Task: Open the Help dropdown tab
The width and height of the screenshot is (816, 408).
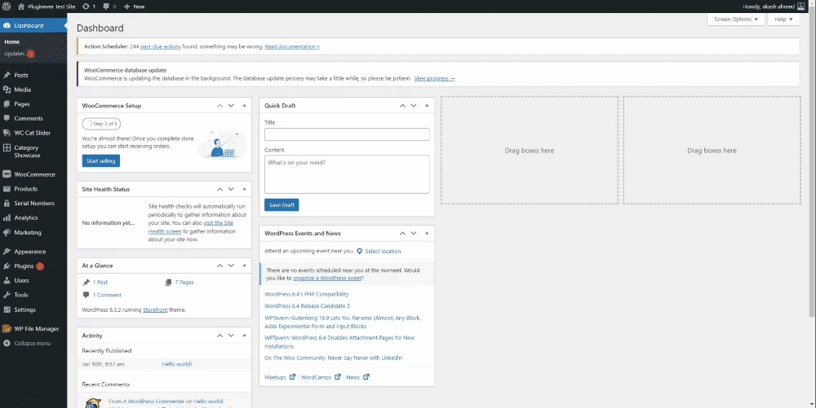Action: coord(783,20)
